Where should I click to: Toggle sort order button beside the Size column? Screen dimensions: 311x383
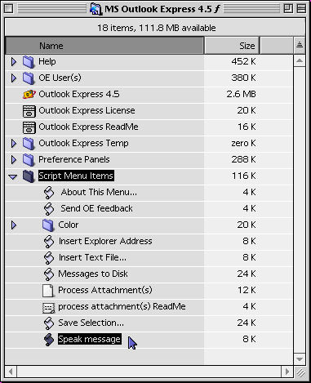[x=300, y=45]
